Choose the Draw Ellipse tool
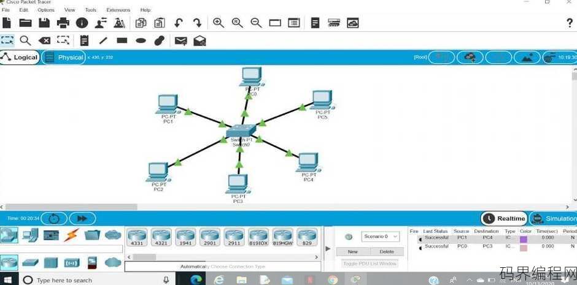Screen dimensions: 577x285 tap(141, 40)
